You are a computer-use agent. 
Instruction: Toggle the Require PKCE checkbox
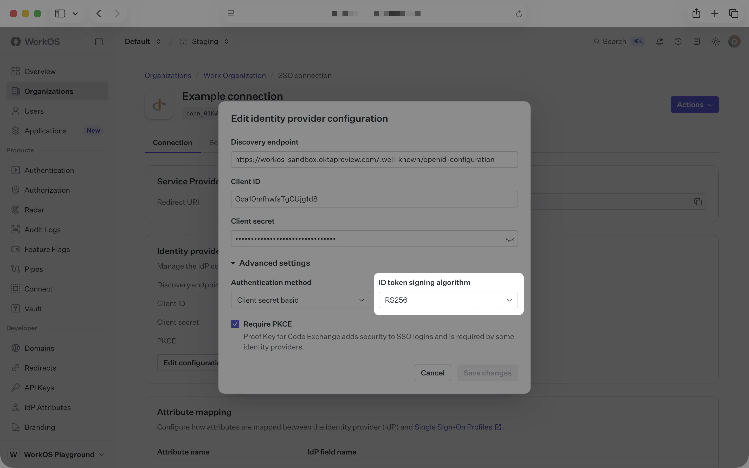235,324
